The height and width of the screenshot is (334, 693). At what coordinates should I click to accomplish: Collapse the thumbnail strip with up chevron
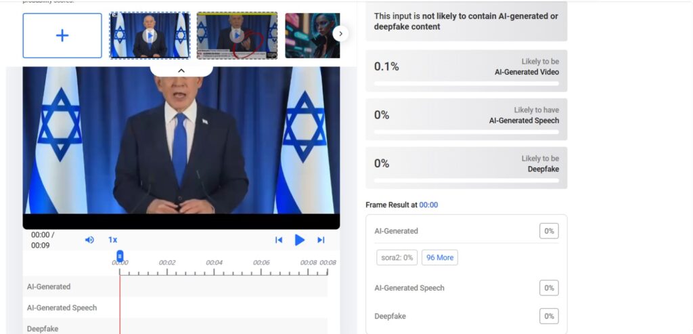click(181, 70)
